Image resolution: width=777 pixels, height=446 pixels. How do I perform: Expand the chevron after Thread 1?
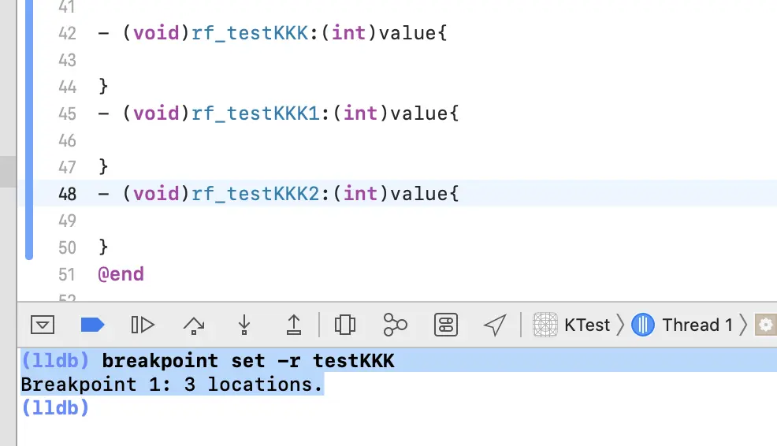[743, 325]
